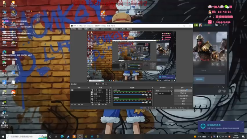Open the 停靠窗口(D) menu in OBS

(95, 29)
